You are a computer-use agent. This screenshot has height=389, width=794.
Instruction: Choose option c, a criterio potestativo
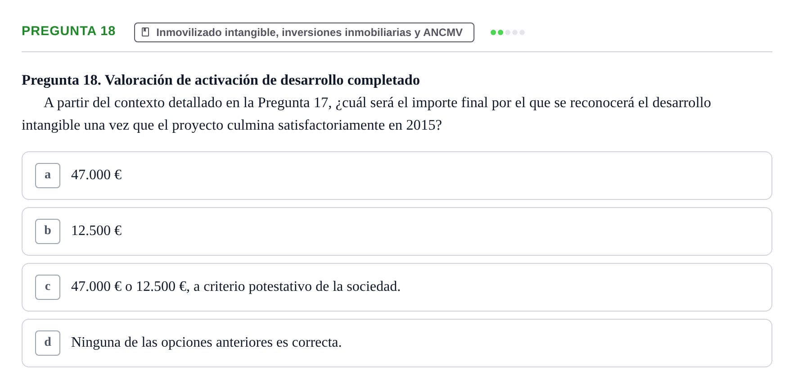coord(397,287)
